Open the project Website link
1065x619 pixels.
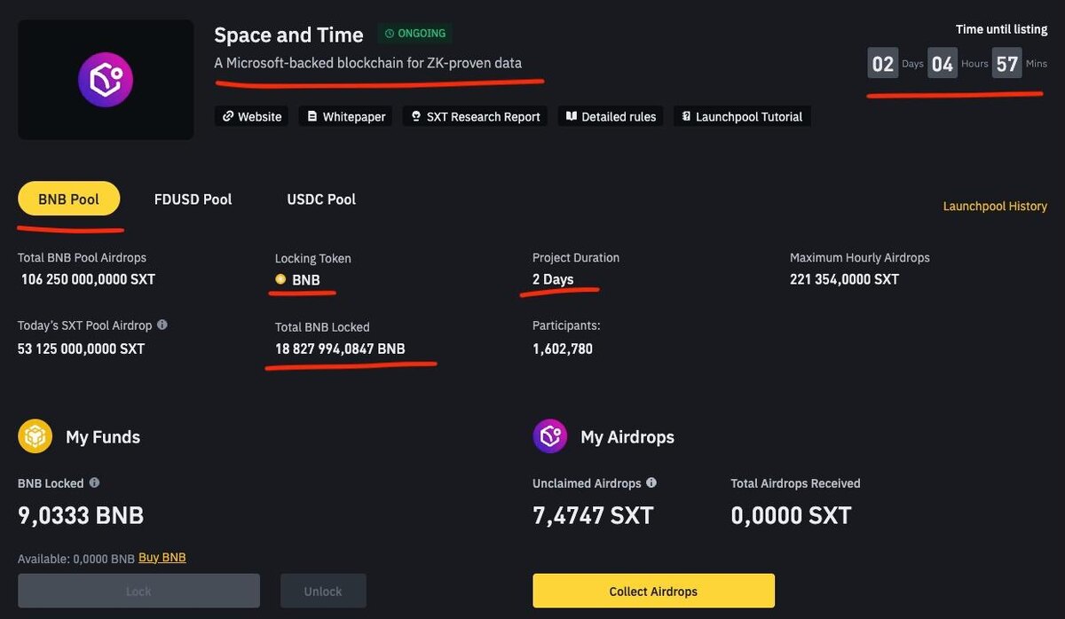[251, 116]
